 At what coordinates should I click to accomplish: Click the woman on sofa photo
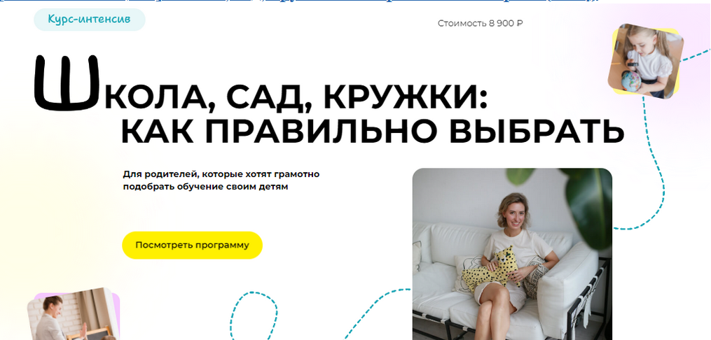tap(511, 255)
